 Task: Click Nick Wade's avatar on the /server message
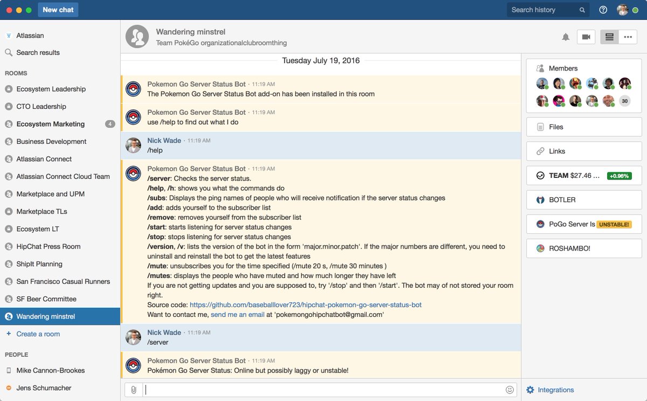pyautogui.click(x=133, y=337)
